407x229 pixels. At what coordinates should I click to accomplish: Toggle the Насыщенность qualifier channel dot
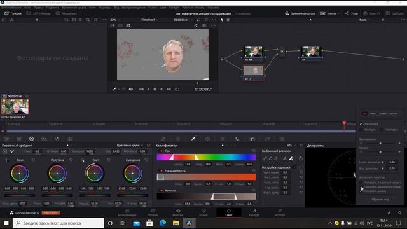click(x=161, y=171)
